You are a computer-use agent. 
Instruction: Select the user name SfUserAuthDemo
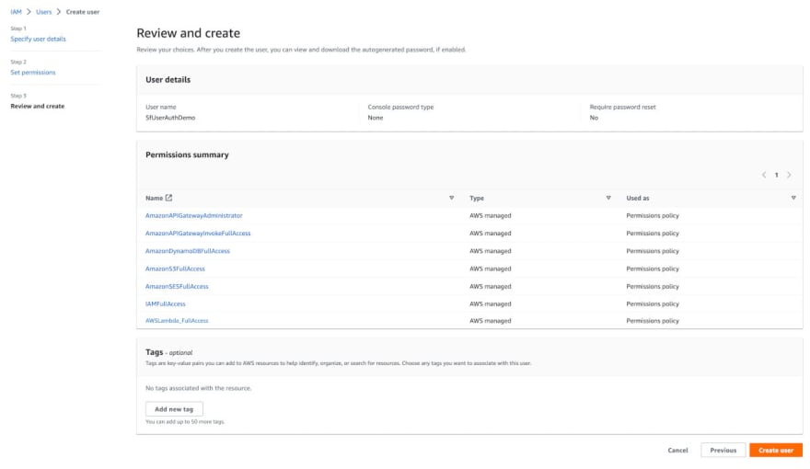(x=170, y=118)
